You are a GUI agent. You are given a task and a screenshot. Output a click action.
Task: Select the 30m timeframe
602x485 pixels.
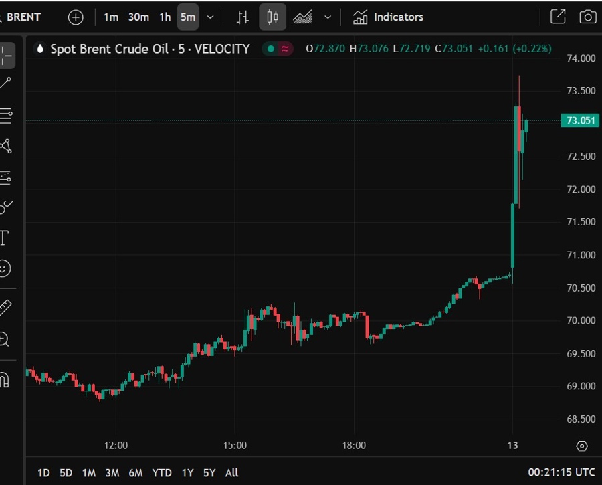pyautogui.click(x=138, y=17)
